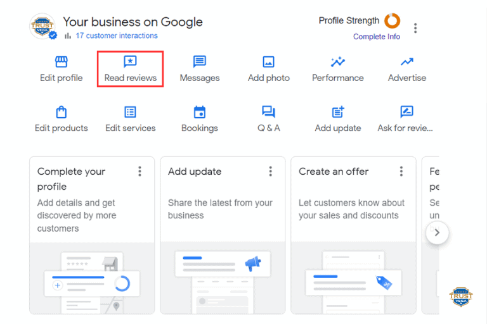Open the three-dot menu beside Profile Strength
Image resolution: width=487 pixels, height=324 pixels.
415,28
